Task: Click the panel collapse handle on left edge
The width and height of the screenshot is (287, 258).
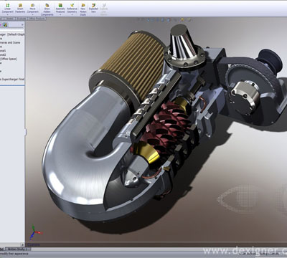Action: pyautogui.click(x=25, y=132)
